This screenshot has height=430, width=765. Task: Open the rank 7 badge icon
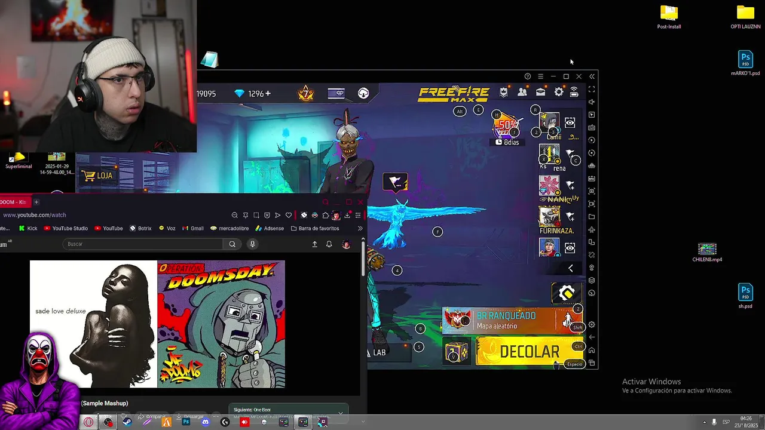[306, 93]
